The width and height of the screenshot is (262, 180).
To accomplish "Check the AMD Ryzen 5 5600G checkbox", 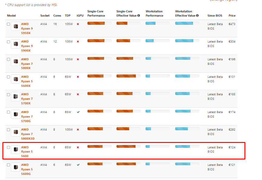I will (x=8, y=165).
